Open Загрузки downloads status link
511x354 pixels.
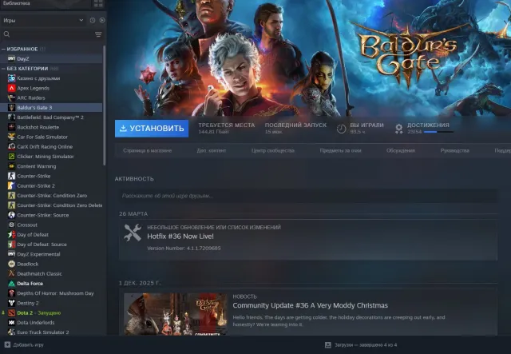(361, 345)
